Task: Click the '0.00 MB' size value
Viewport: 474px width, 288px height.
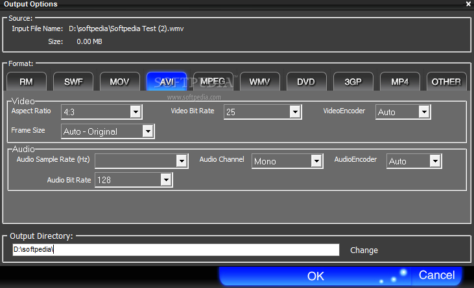Action: [x=89, y=41]
